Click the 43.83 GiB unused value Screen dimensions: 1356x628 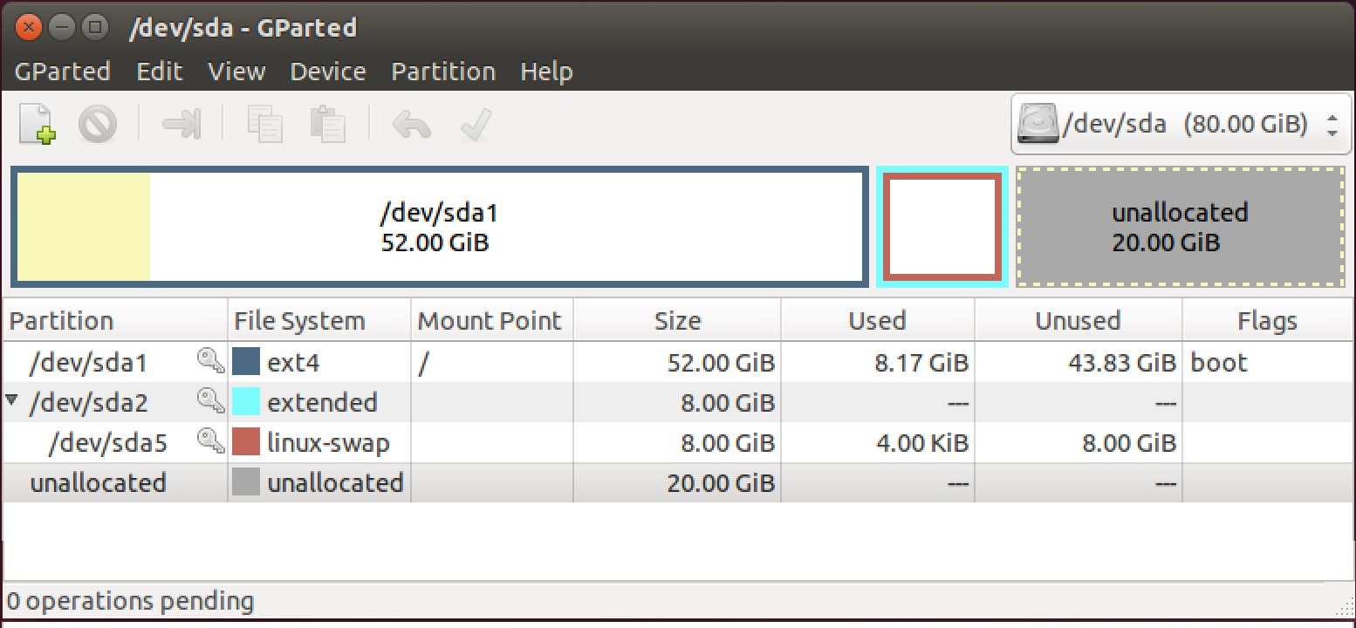click(1122, 363)
